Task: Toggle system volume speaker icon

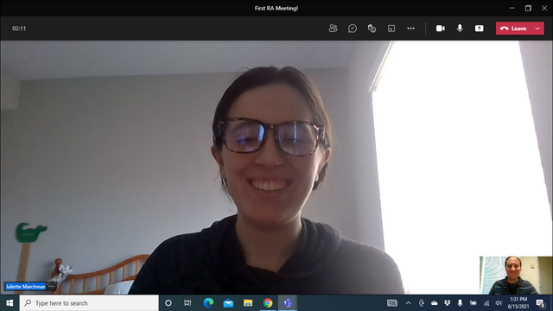Action: click(x=499, y=303)
